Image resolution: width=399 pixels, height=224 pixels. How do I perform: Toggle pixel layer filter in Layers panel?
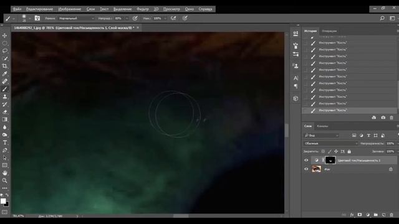coord(354,136)
